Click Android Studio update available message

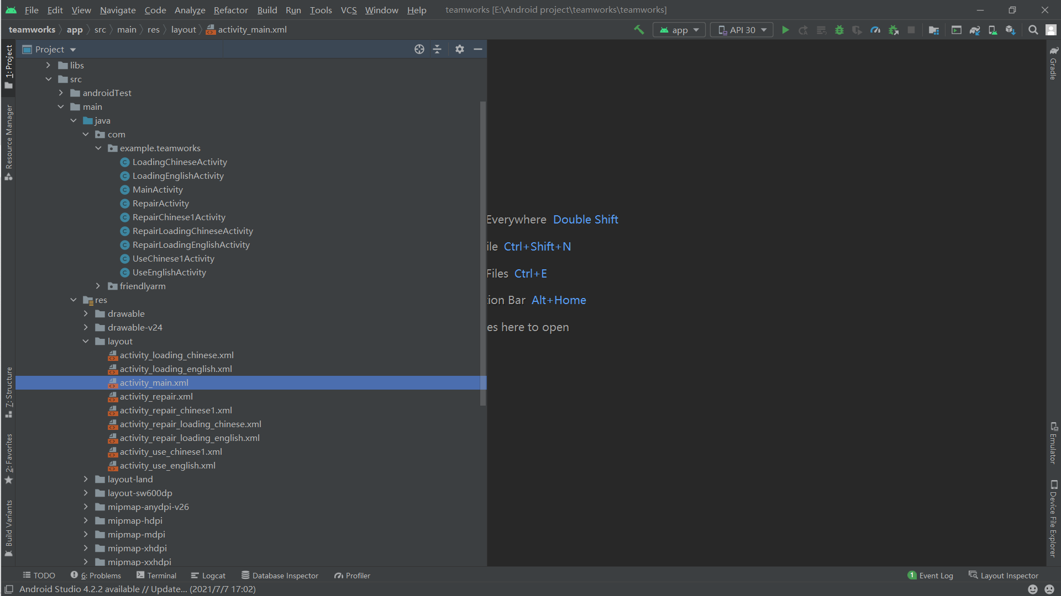[137, 589]
